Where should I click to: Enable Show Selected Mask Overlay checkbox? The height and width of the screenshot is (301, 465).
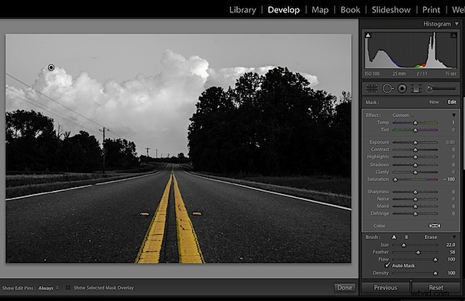(x=68, y=288)
